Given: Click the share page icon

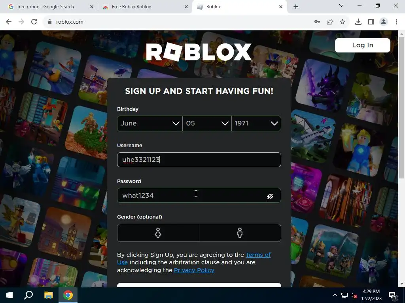Looking at the screenshot, I should click(x=330, y=22).
